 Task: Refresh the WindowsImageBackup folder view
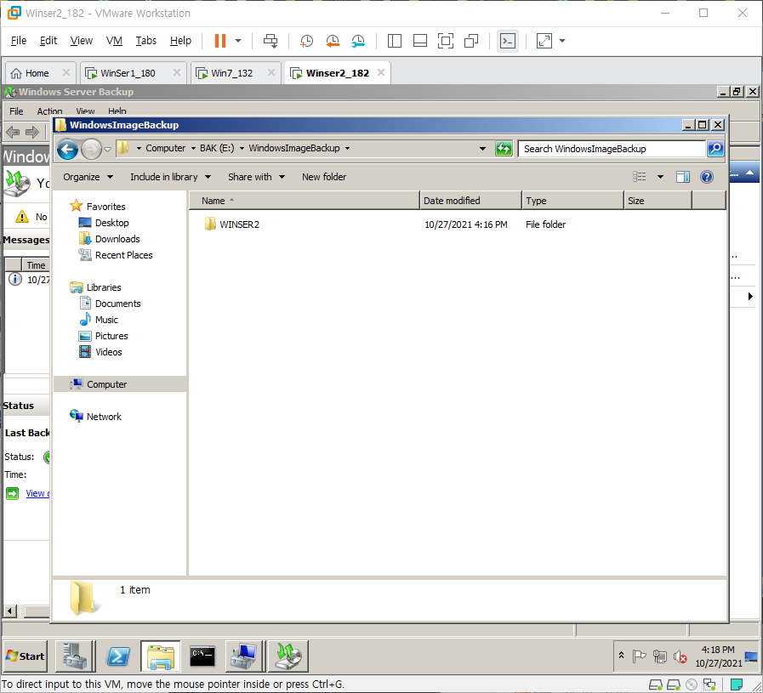[504, 149]
